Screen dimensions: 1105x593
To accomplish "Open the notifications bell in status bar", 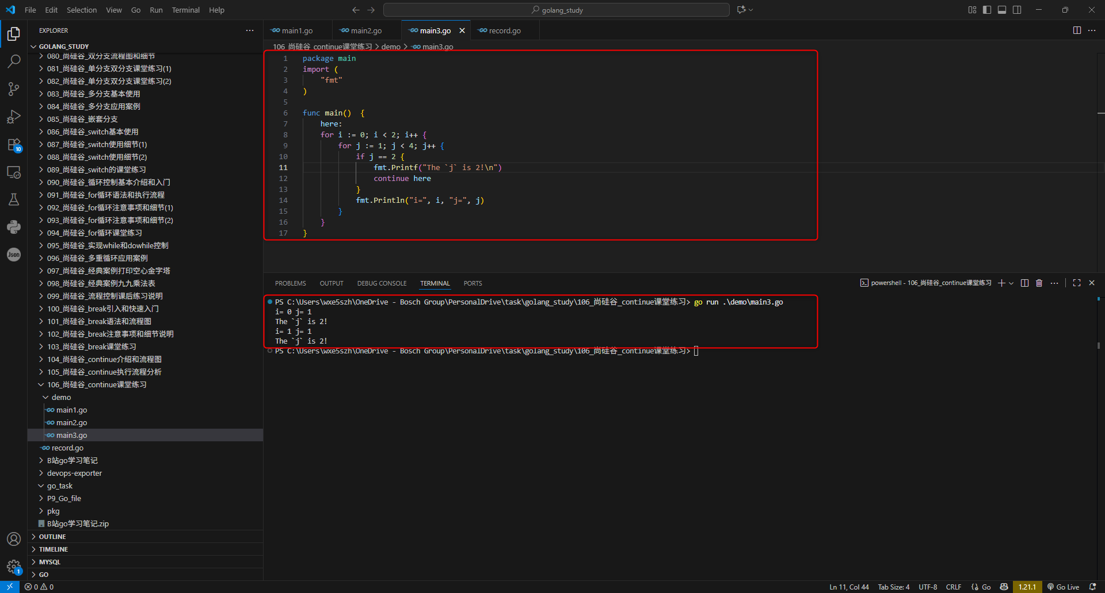I will [x=1093, y=587].
